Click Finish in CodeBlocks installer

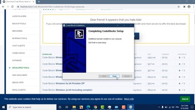click(115, 76)
